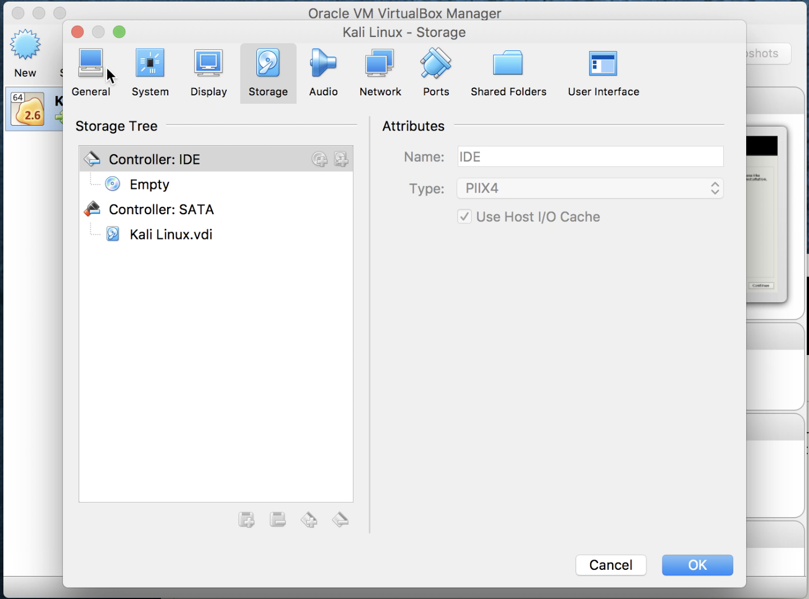Image resolution: width=809 pixels, height=599 pixels.
Task: Open the General settings section
Action: tap(91, 73)
